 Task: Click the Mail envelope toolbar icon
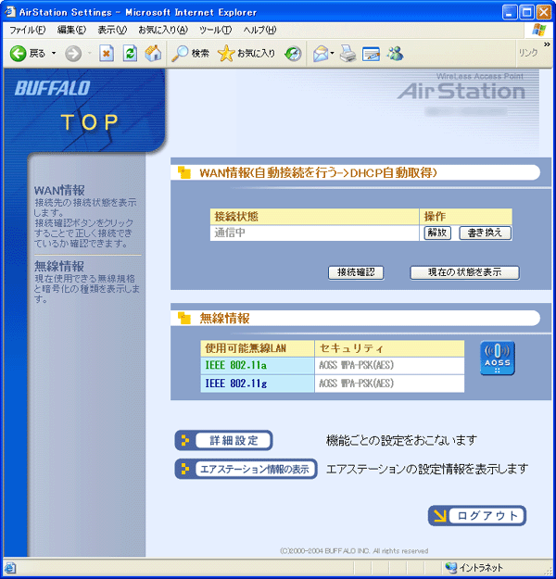coord(321,54)
